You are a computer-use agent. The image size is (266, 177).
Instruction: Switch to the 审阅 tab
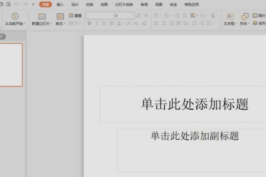click(x=144, y=4)
